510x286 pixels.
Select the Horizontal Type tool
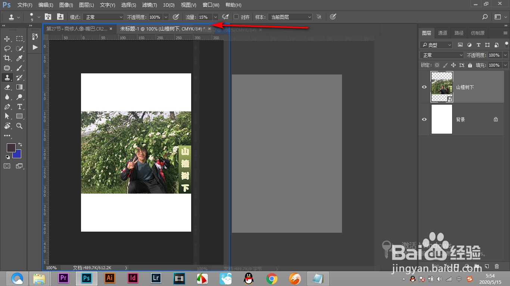19,107
